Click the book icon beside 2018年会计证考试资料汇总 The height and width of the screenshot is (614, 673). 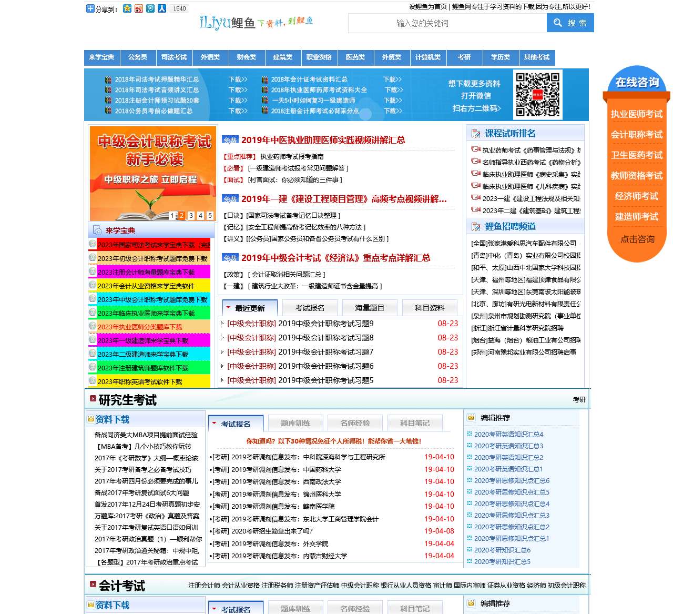[x=265, y=79]
